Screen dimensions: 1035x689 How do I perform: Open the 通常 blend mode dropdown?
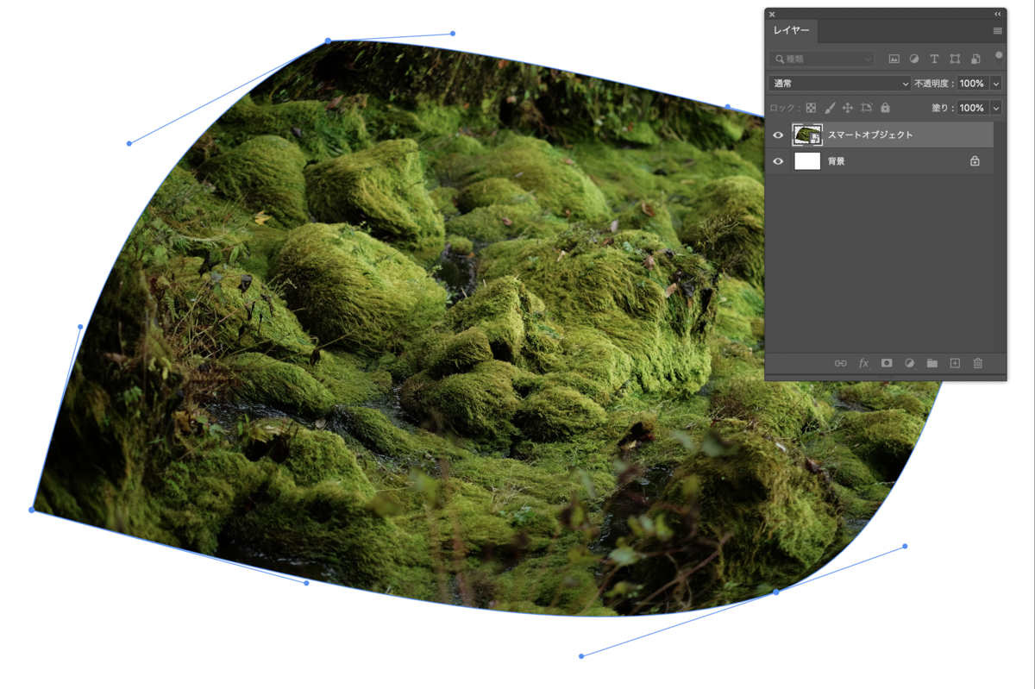pos(840,84)
